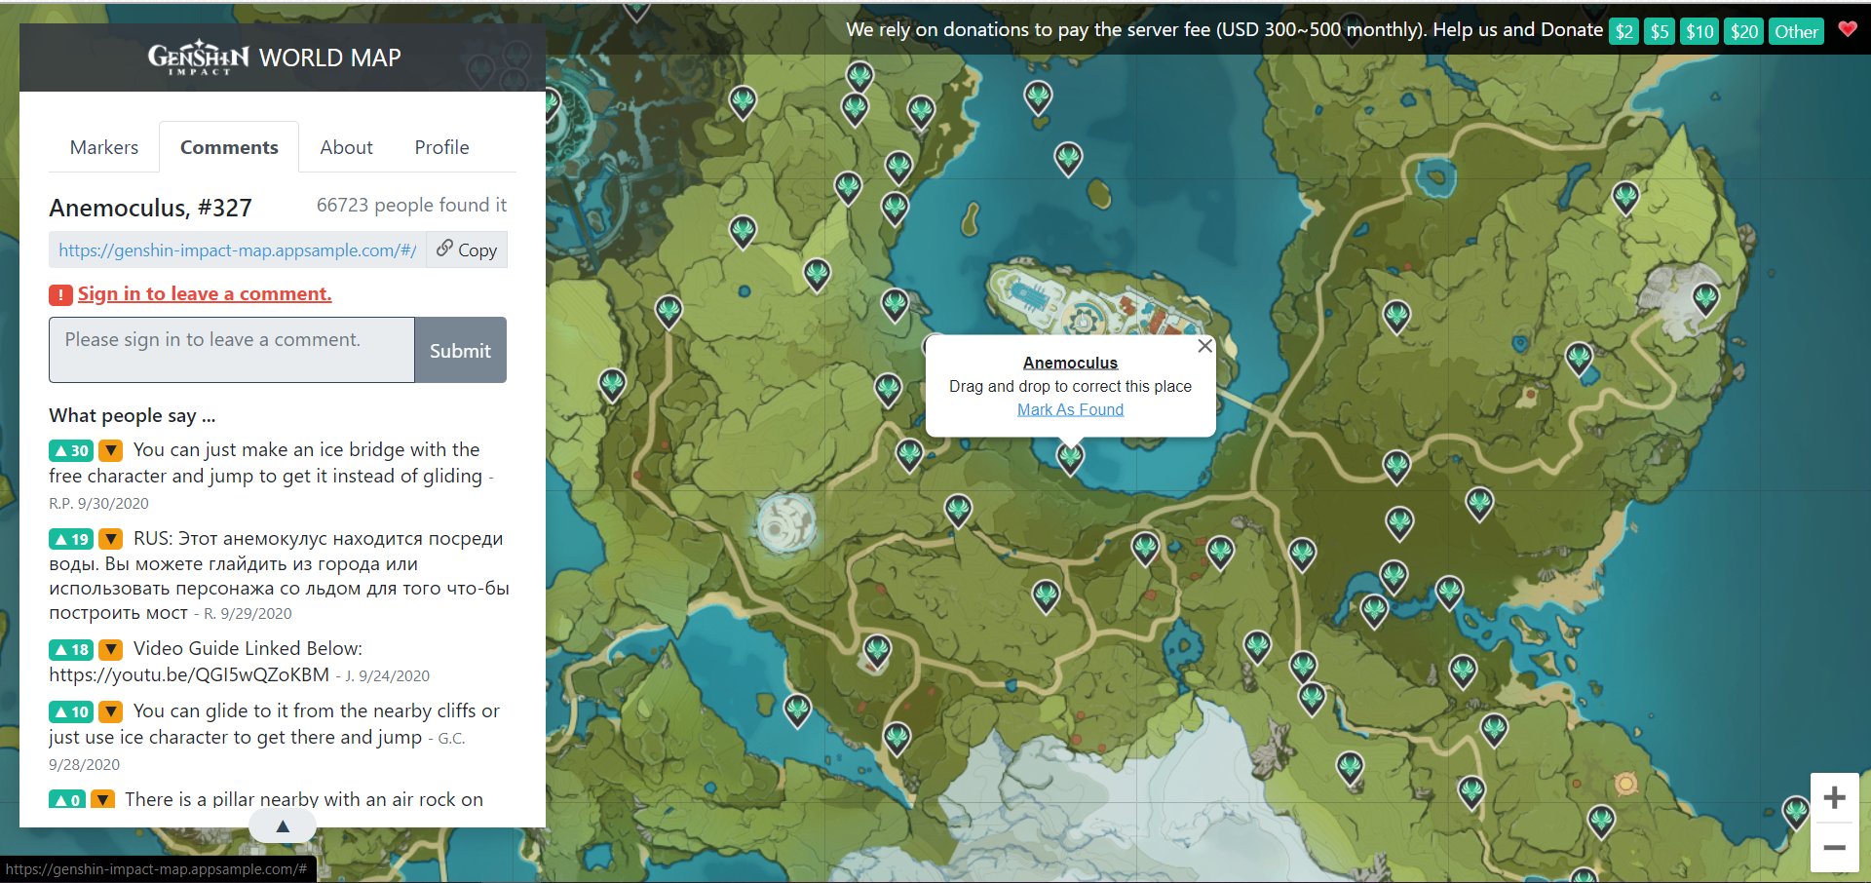Click the Anemoculus title in the popup

tap(1070, 363)
